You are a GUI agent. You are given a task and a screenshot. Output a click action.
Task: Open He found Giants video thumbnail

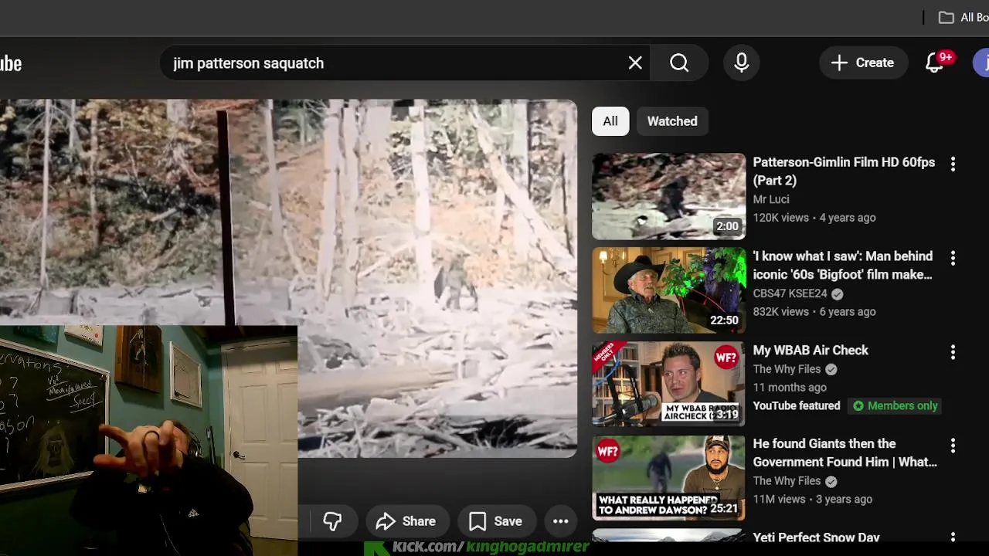[x=668, y=478]
